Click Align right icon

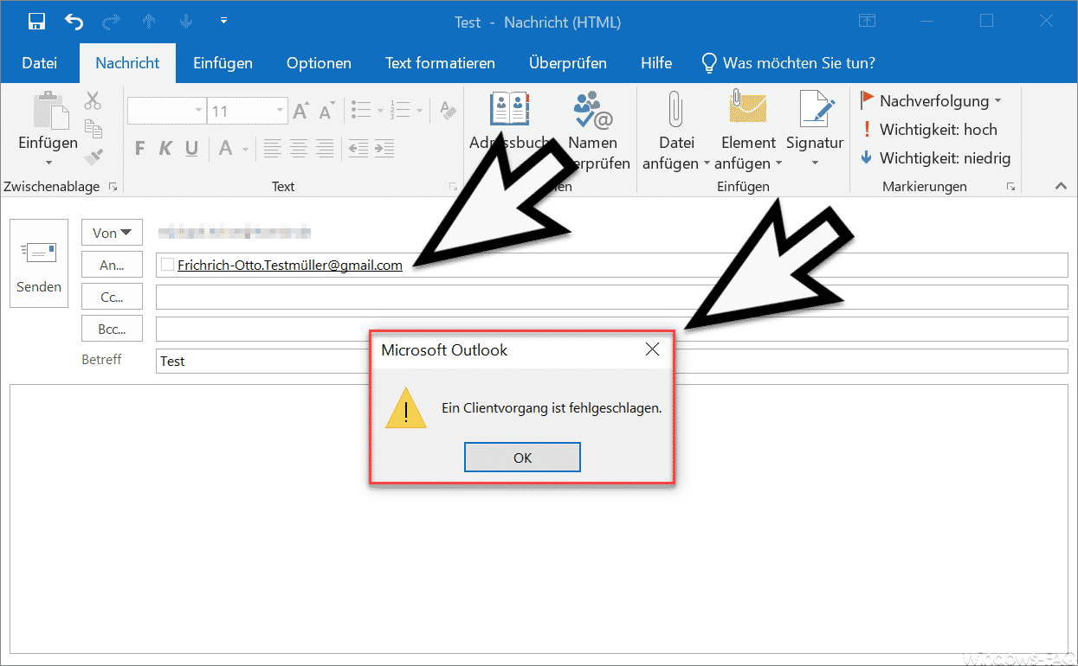click(325, 149)
